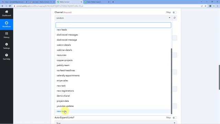Select the highlighted new-tasks channel
The height and width of the screenshot is (124, 220).
point(113,111)
